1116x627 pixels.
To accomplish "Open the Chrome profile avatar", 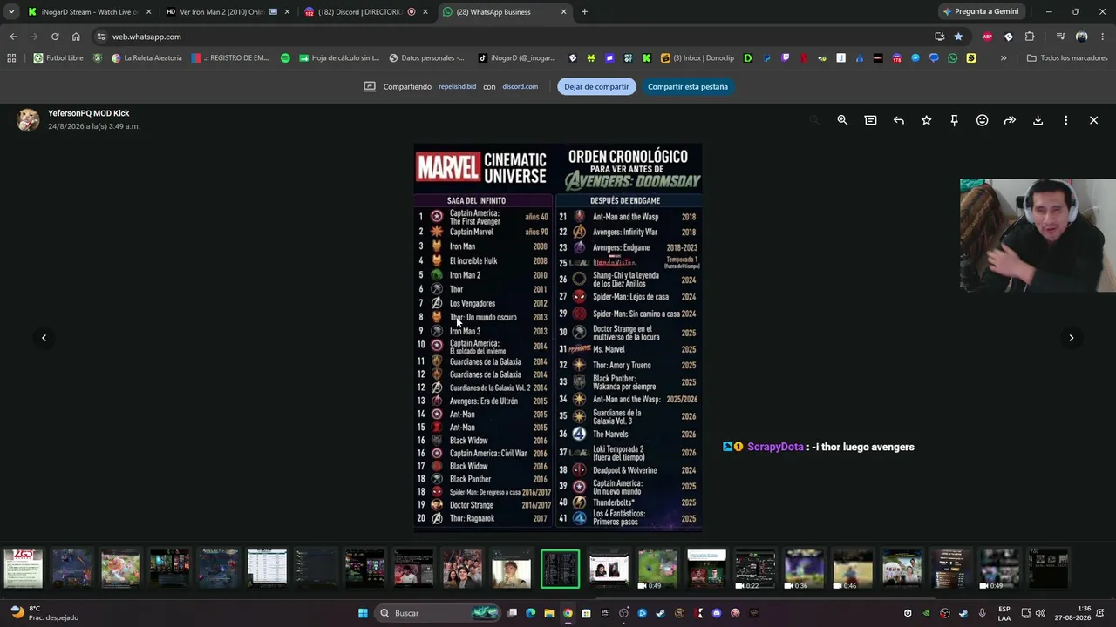I will pos(1081,37).
